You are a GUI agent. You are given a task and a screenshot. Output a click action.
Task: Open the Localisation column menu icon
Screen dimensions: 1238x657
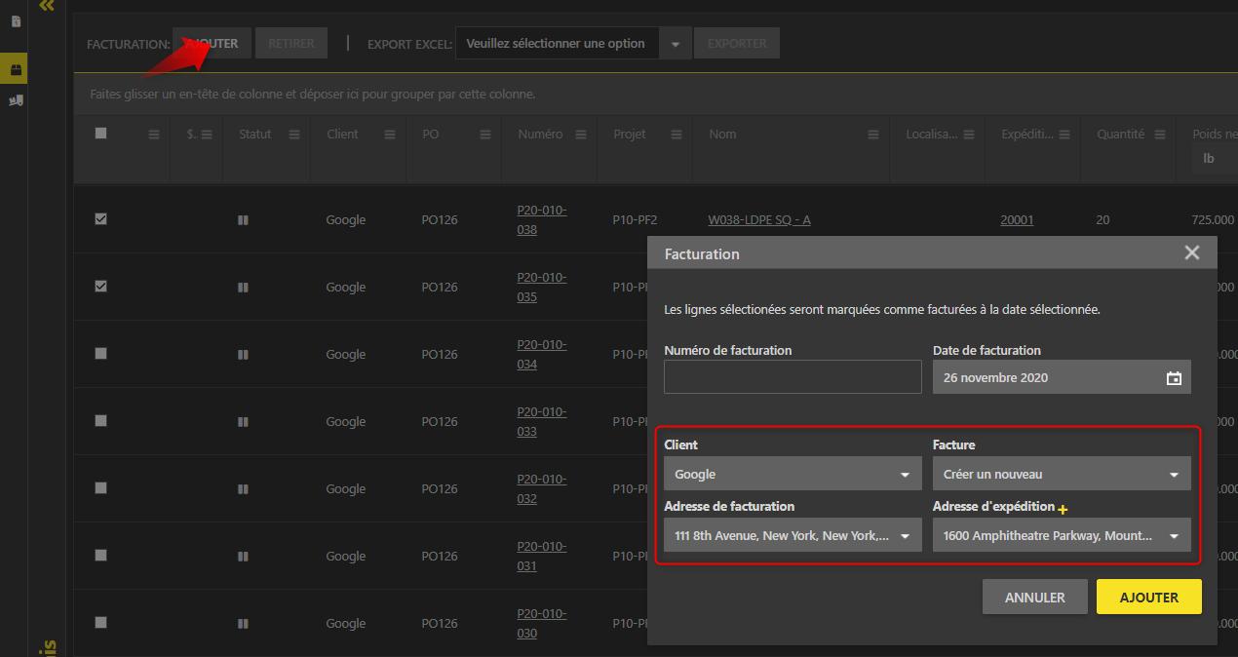click(969, 135)
